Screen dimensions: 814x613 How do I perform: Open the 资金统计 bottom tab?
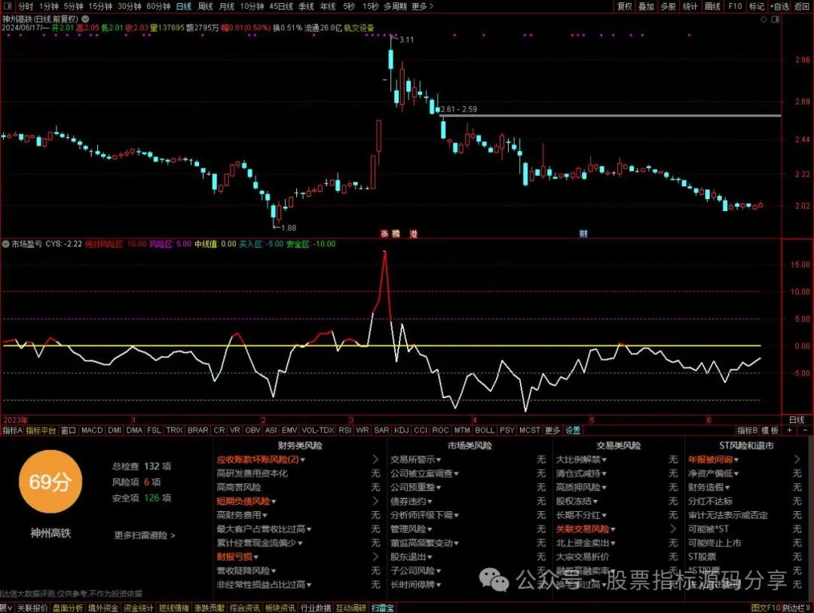tap(139, 608)
